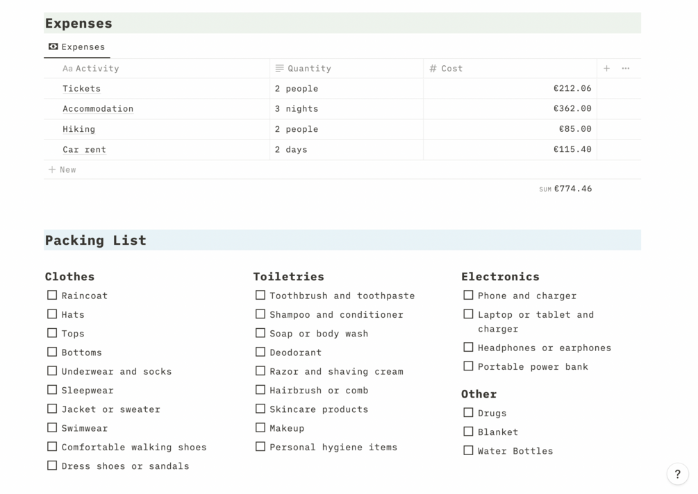Open the three-dots table options menu
This screenshot has width=698, height=494.
coord(626,69)
